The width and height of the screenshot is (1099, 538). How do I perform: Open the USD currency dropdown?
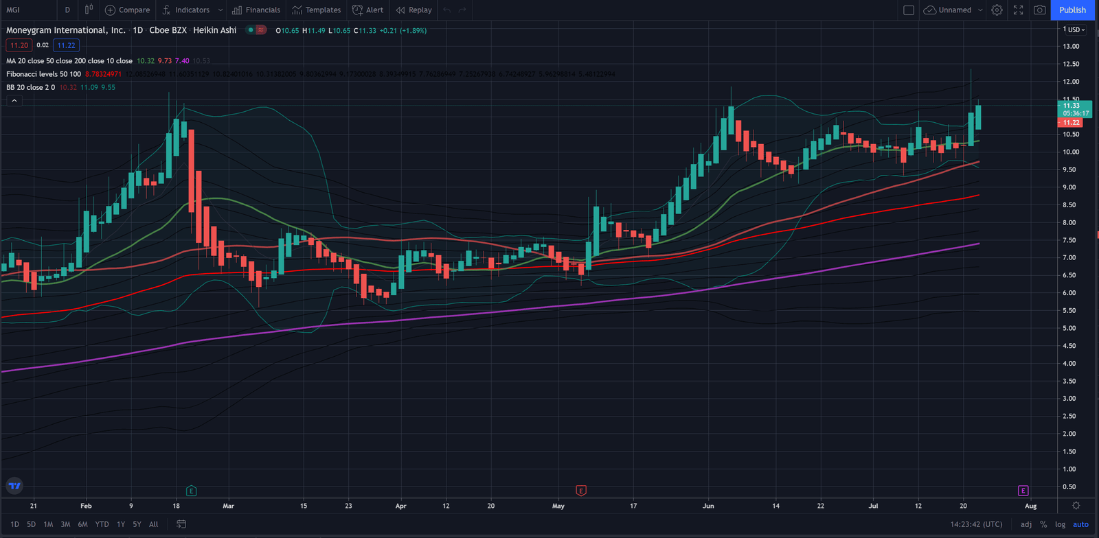click(x=1074, y=30)
